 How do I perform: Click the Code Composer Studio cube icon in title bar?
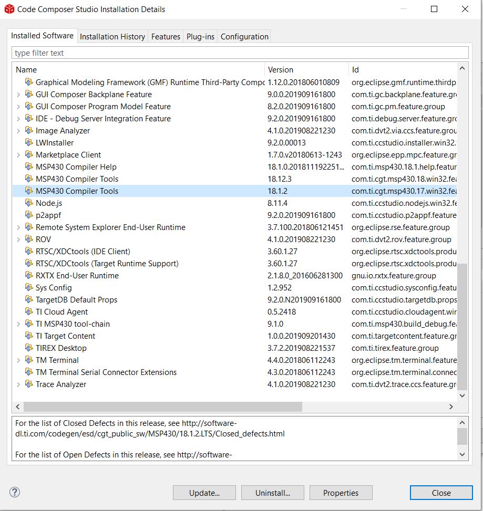9,9
